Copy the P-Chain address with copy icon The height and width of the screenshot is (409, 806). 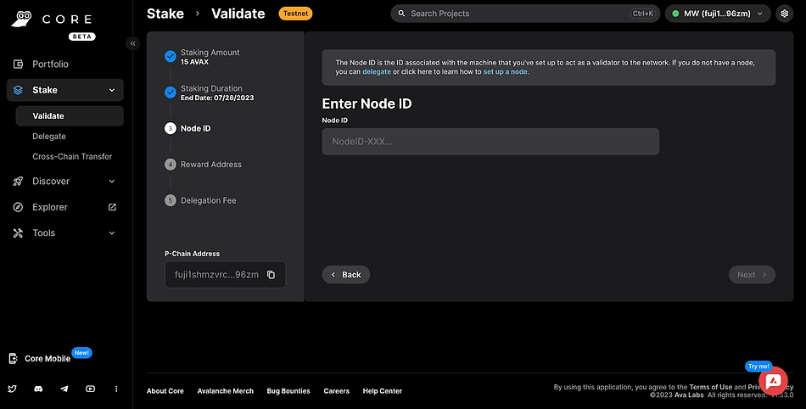pyautogui.click(x=271, y=275)
